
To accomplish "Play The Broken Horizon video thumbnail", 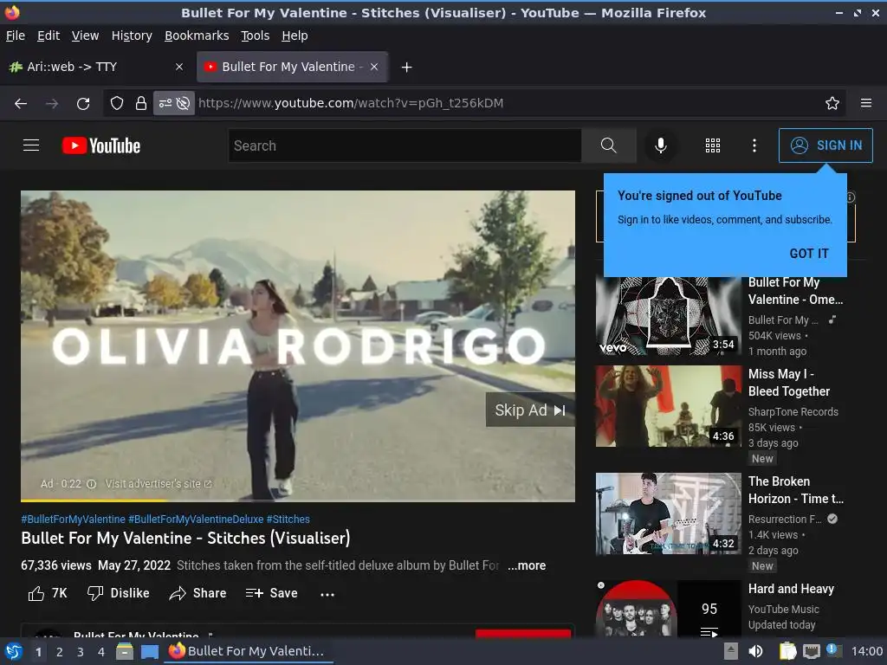I will click(x=668, y=513).
